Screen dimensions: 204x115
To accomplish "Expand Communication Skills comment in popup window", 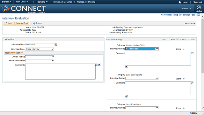I will tap(192, 53).
